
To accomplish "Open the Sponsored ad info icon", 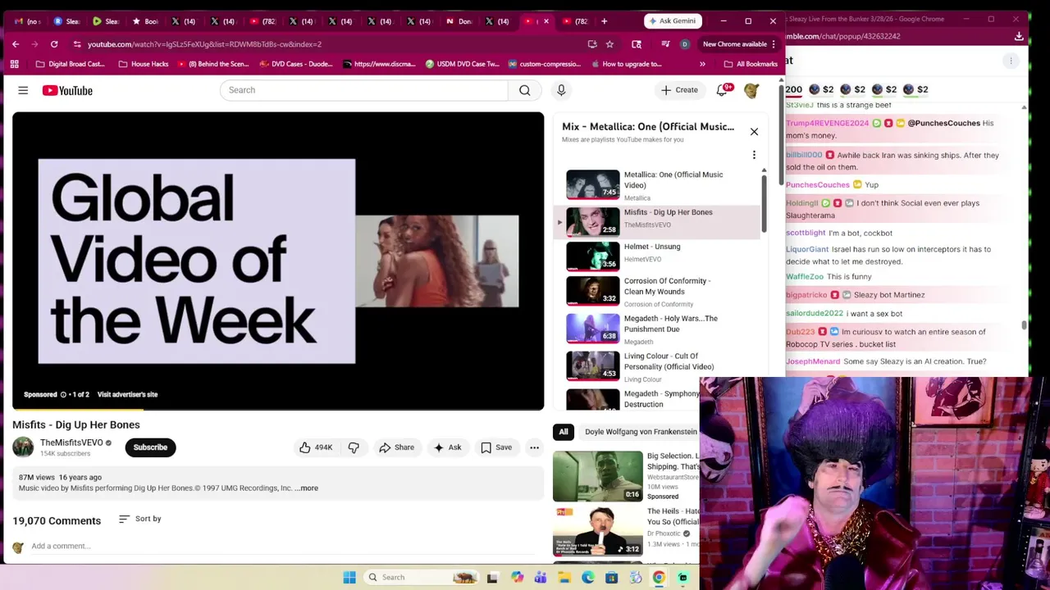I will pos(63,395).
